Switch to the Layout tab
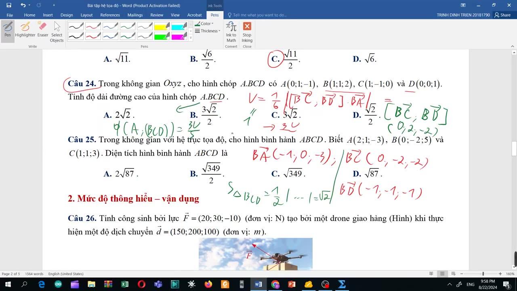517x291 pixels. tap(86, 15)
